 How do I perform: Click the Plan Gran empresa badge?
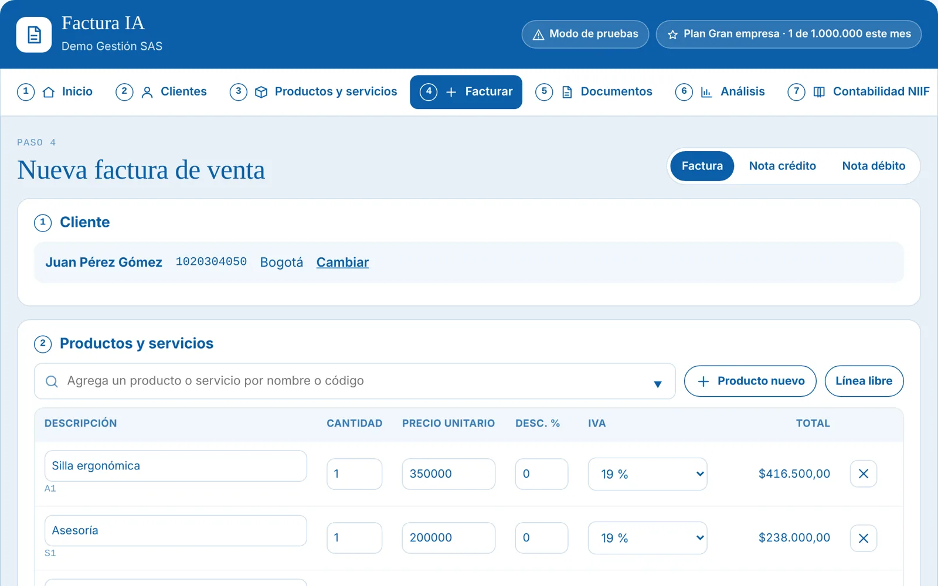pyautogui.click(x=789, y=35)
